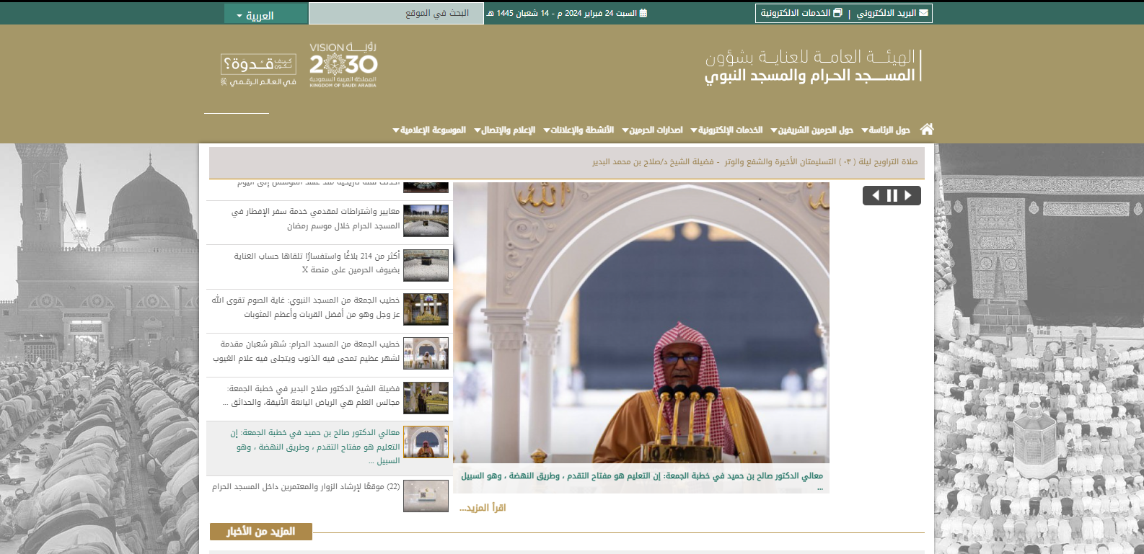Click the site title المسجد الحرام والمسجد النبوي
Screen dimensions: 1144x554
(809, 76)
